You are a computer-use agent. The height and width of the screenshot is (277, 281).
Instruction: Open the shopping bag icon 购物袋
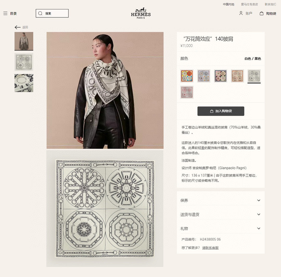tap(261, 13)
